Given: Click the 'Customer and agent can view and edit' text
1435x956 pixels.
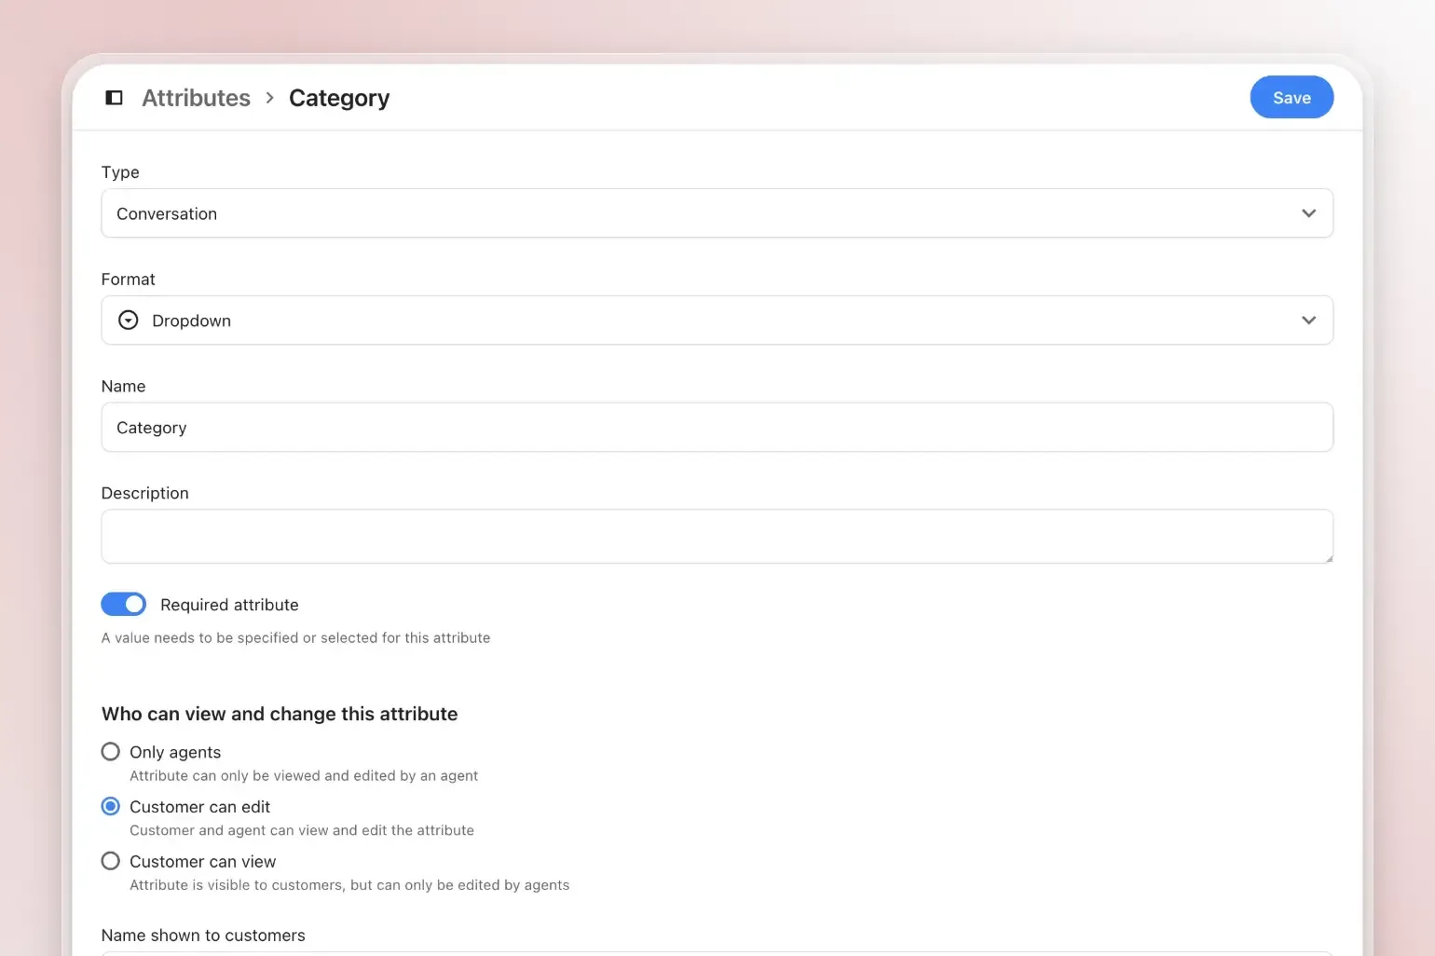Looking at the screenshot, I should (x=302, y=831).
